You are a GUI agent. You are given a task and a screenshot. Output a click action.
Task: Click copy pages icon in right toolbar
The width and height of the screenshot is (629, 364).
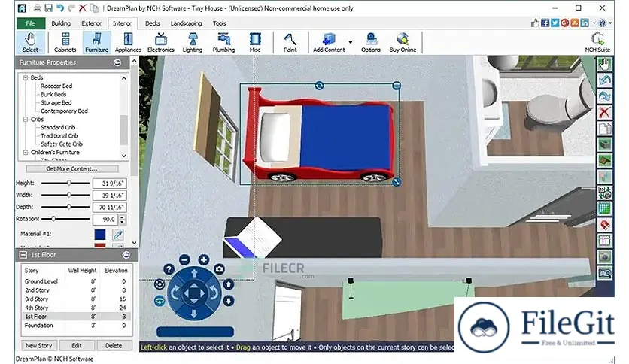click(x=604, y=129)
